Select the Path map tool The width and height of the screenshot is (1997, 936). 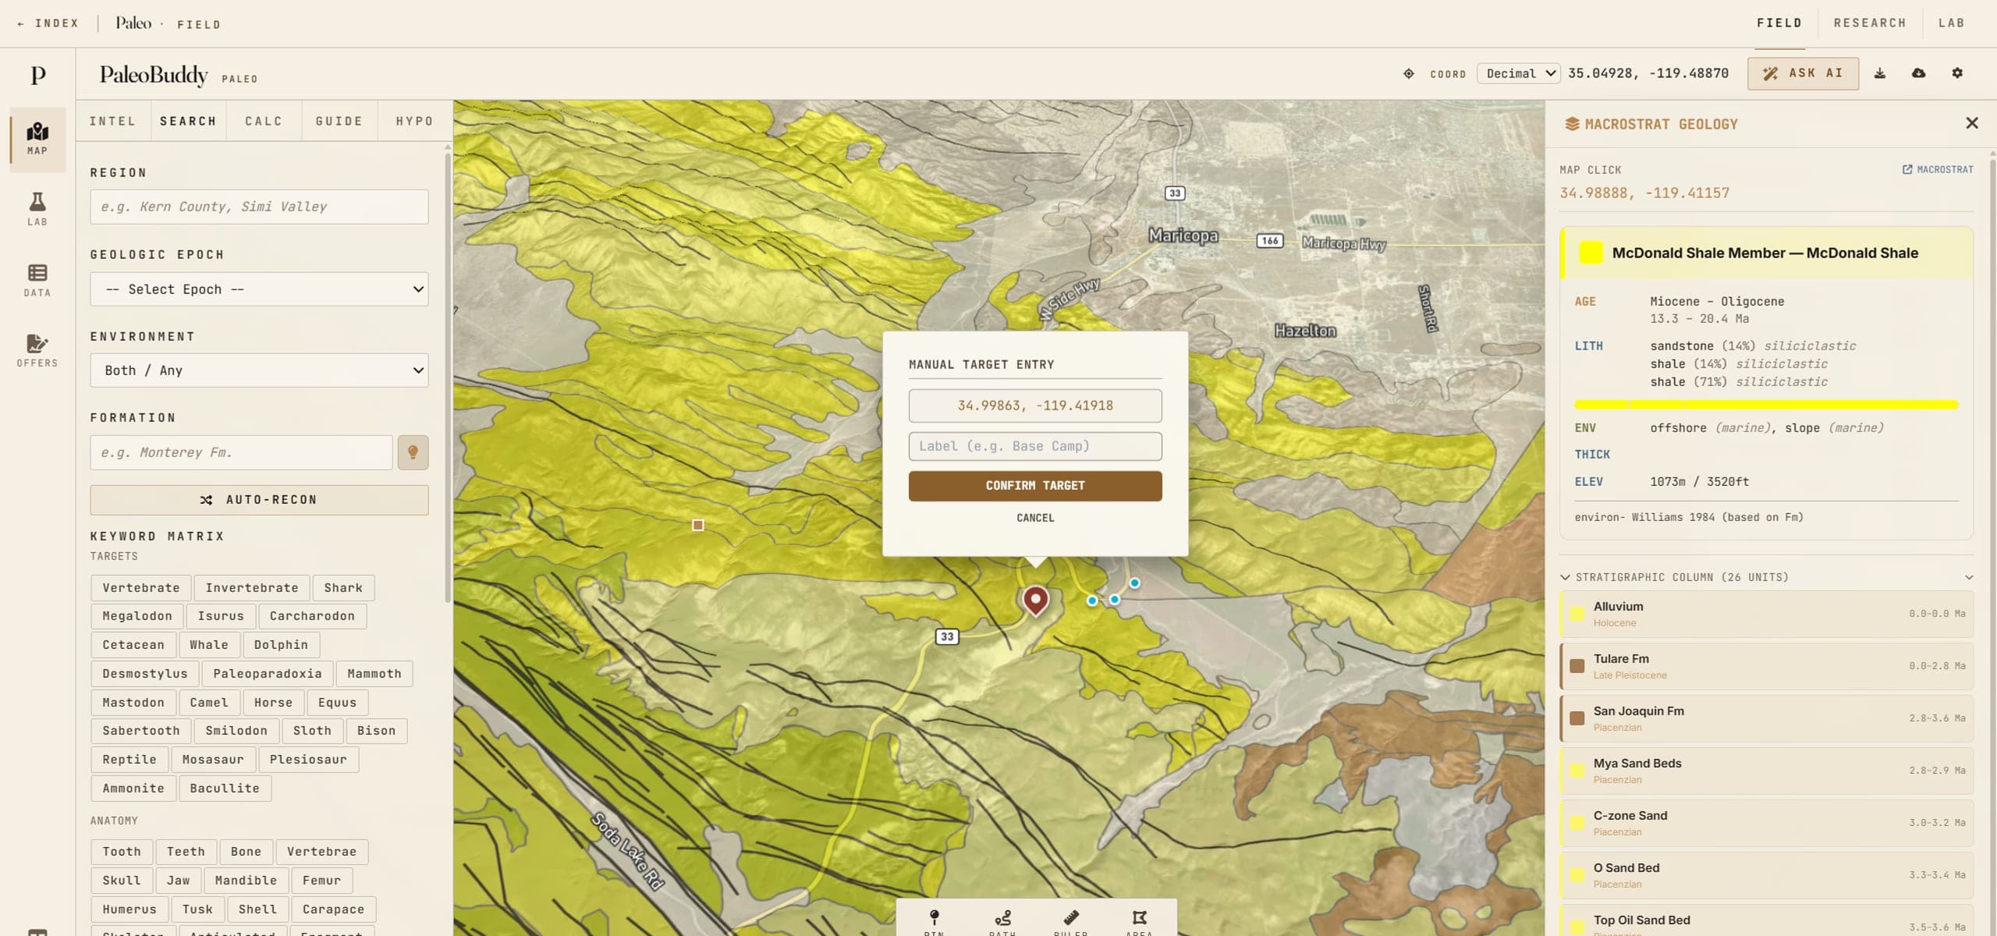(1002, 920)
